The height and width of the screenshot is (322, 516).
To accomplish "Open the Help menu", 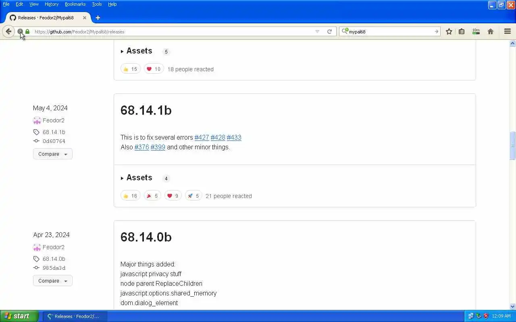I will tap(112, 4).
